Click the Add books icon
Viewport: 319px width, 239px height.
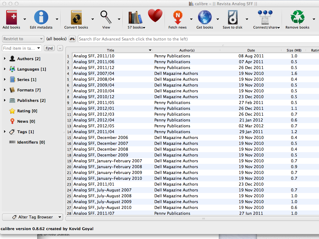tap(11, 17)
